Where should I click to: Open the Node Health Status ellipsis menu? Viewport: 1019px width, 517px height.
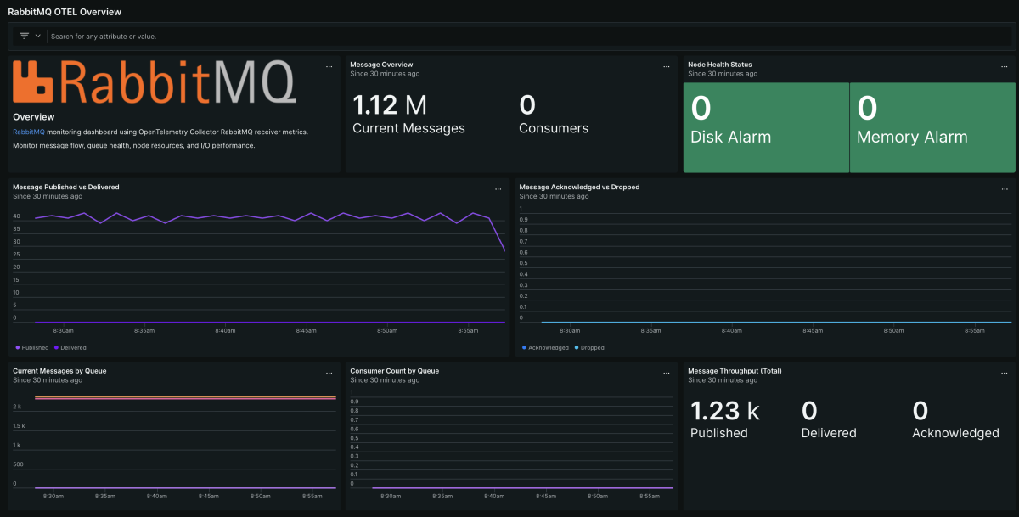click(x=1005, y=66)
